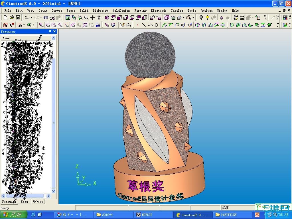Viewport: 292px width, 219px height.
Task: Select the Sketcher pencil icon
Action: (x=122, y=25)
